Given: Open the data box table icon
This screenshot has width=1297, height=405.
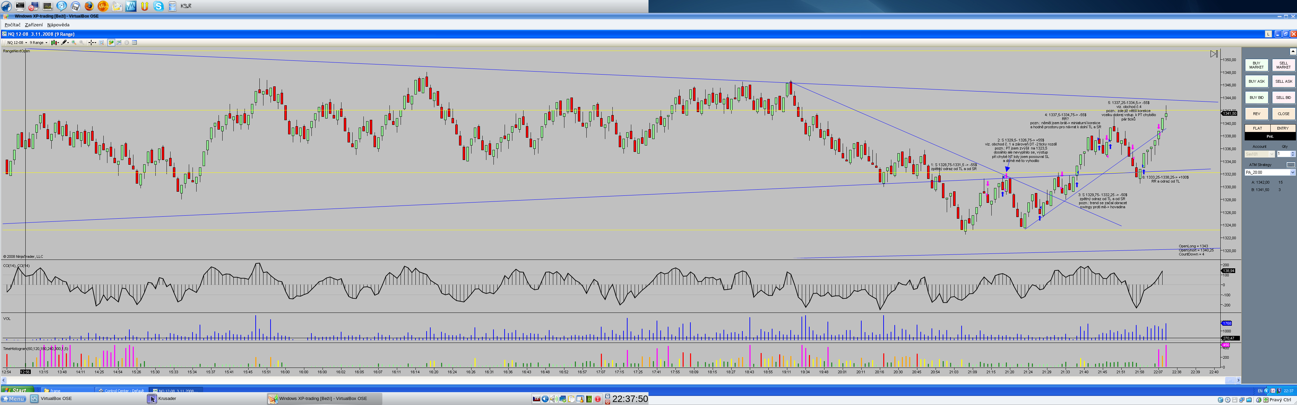Looking at the screenshot, I should point(134,43).
